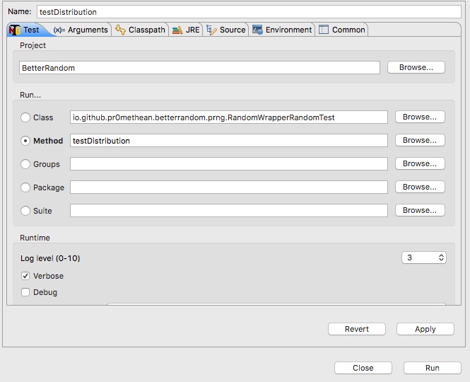Click the Apply button
This screenshot has height=382, width=470.
tap(425, 329)
